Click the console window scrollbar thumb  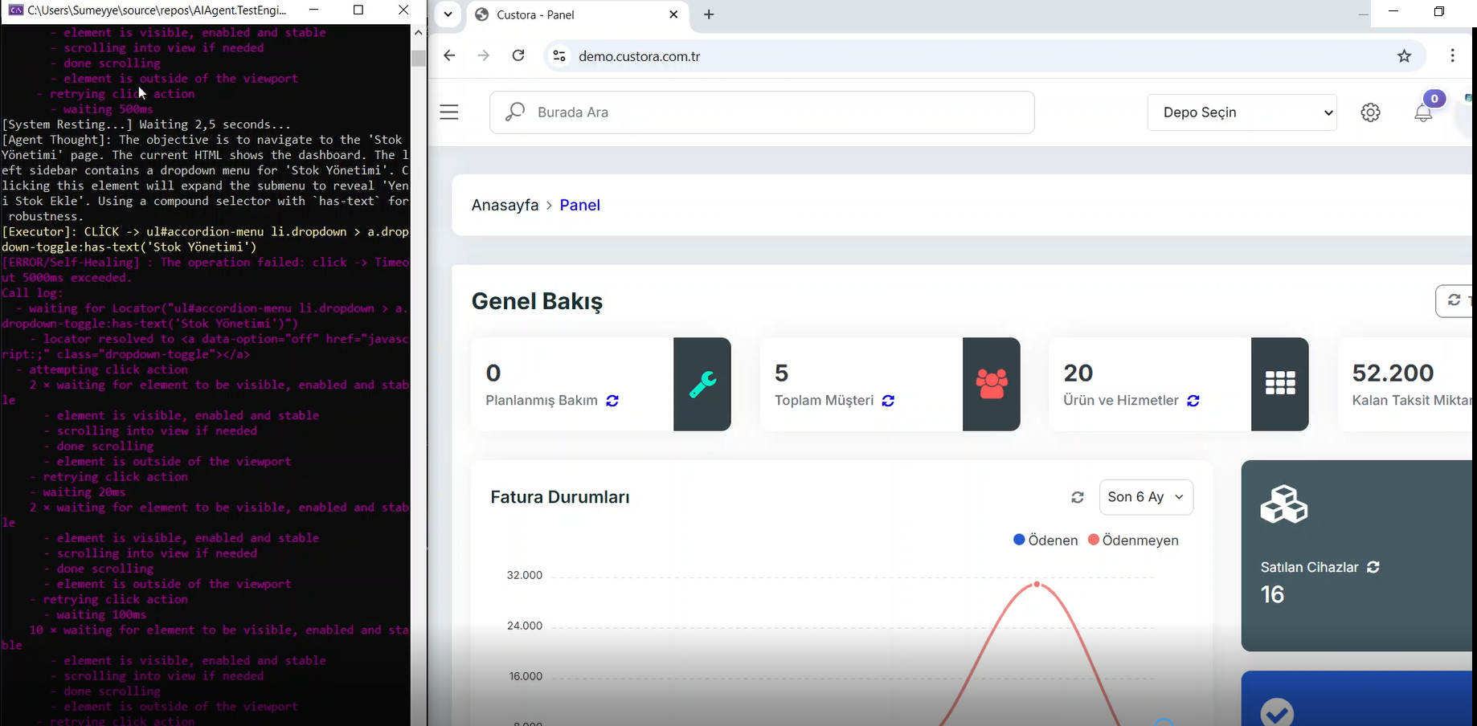coord(418,59)
